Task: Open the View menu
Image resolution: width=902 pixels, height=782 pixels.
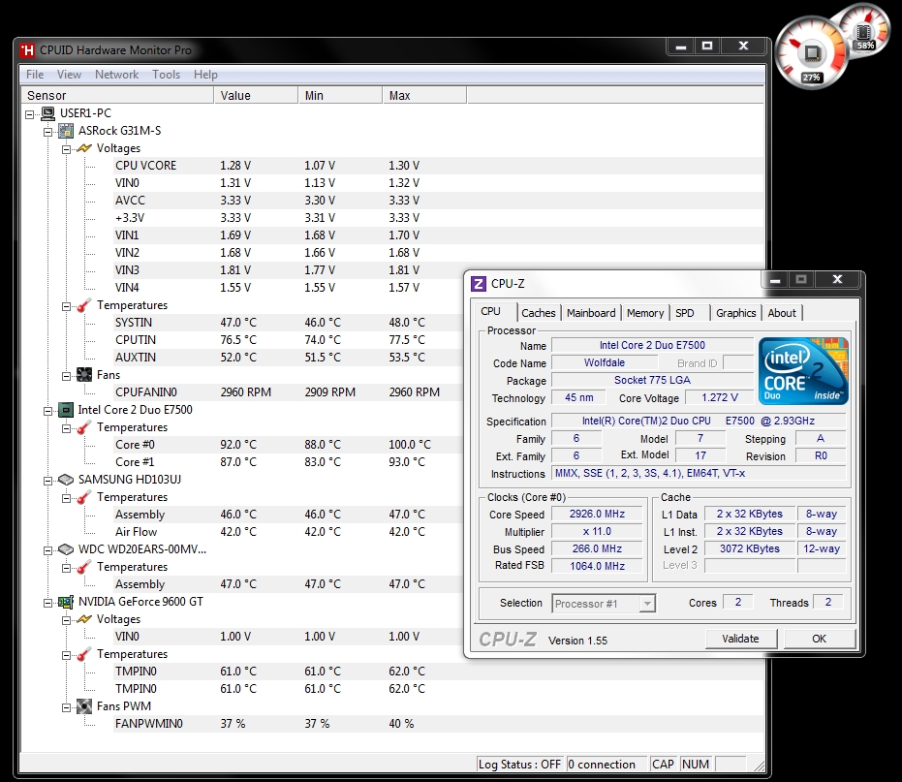Action: click(69, 75)
